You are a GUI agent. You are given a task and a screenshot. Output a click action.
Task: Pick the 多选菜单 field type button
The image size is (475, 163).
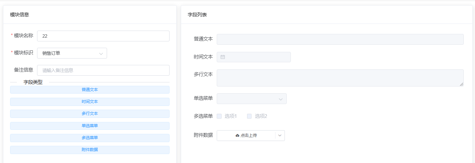pyautogui.click(x=89, y=138)
